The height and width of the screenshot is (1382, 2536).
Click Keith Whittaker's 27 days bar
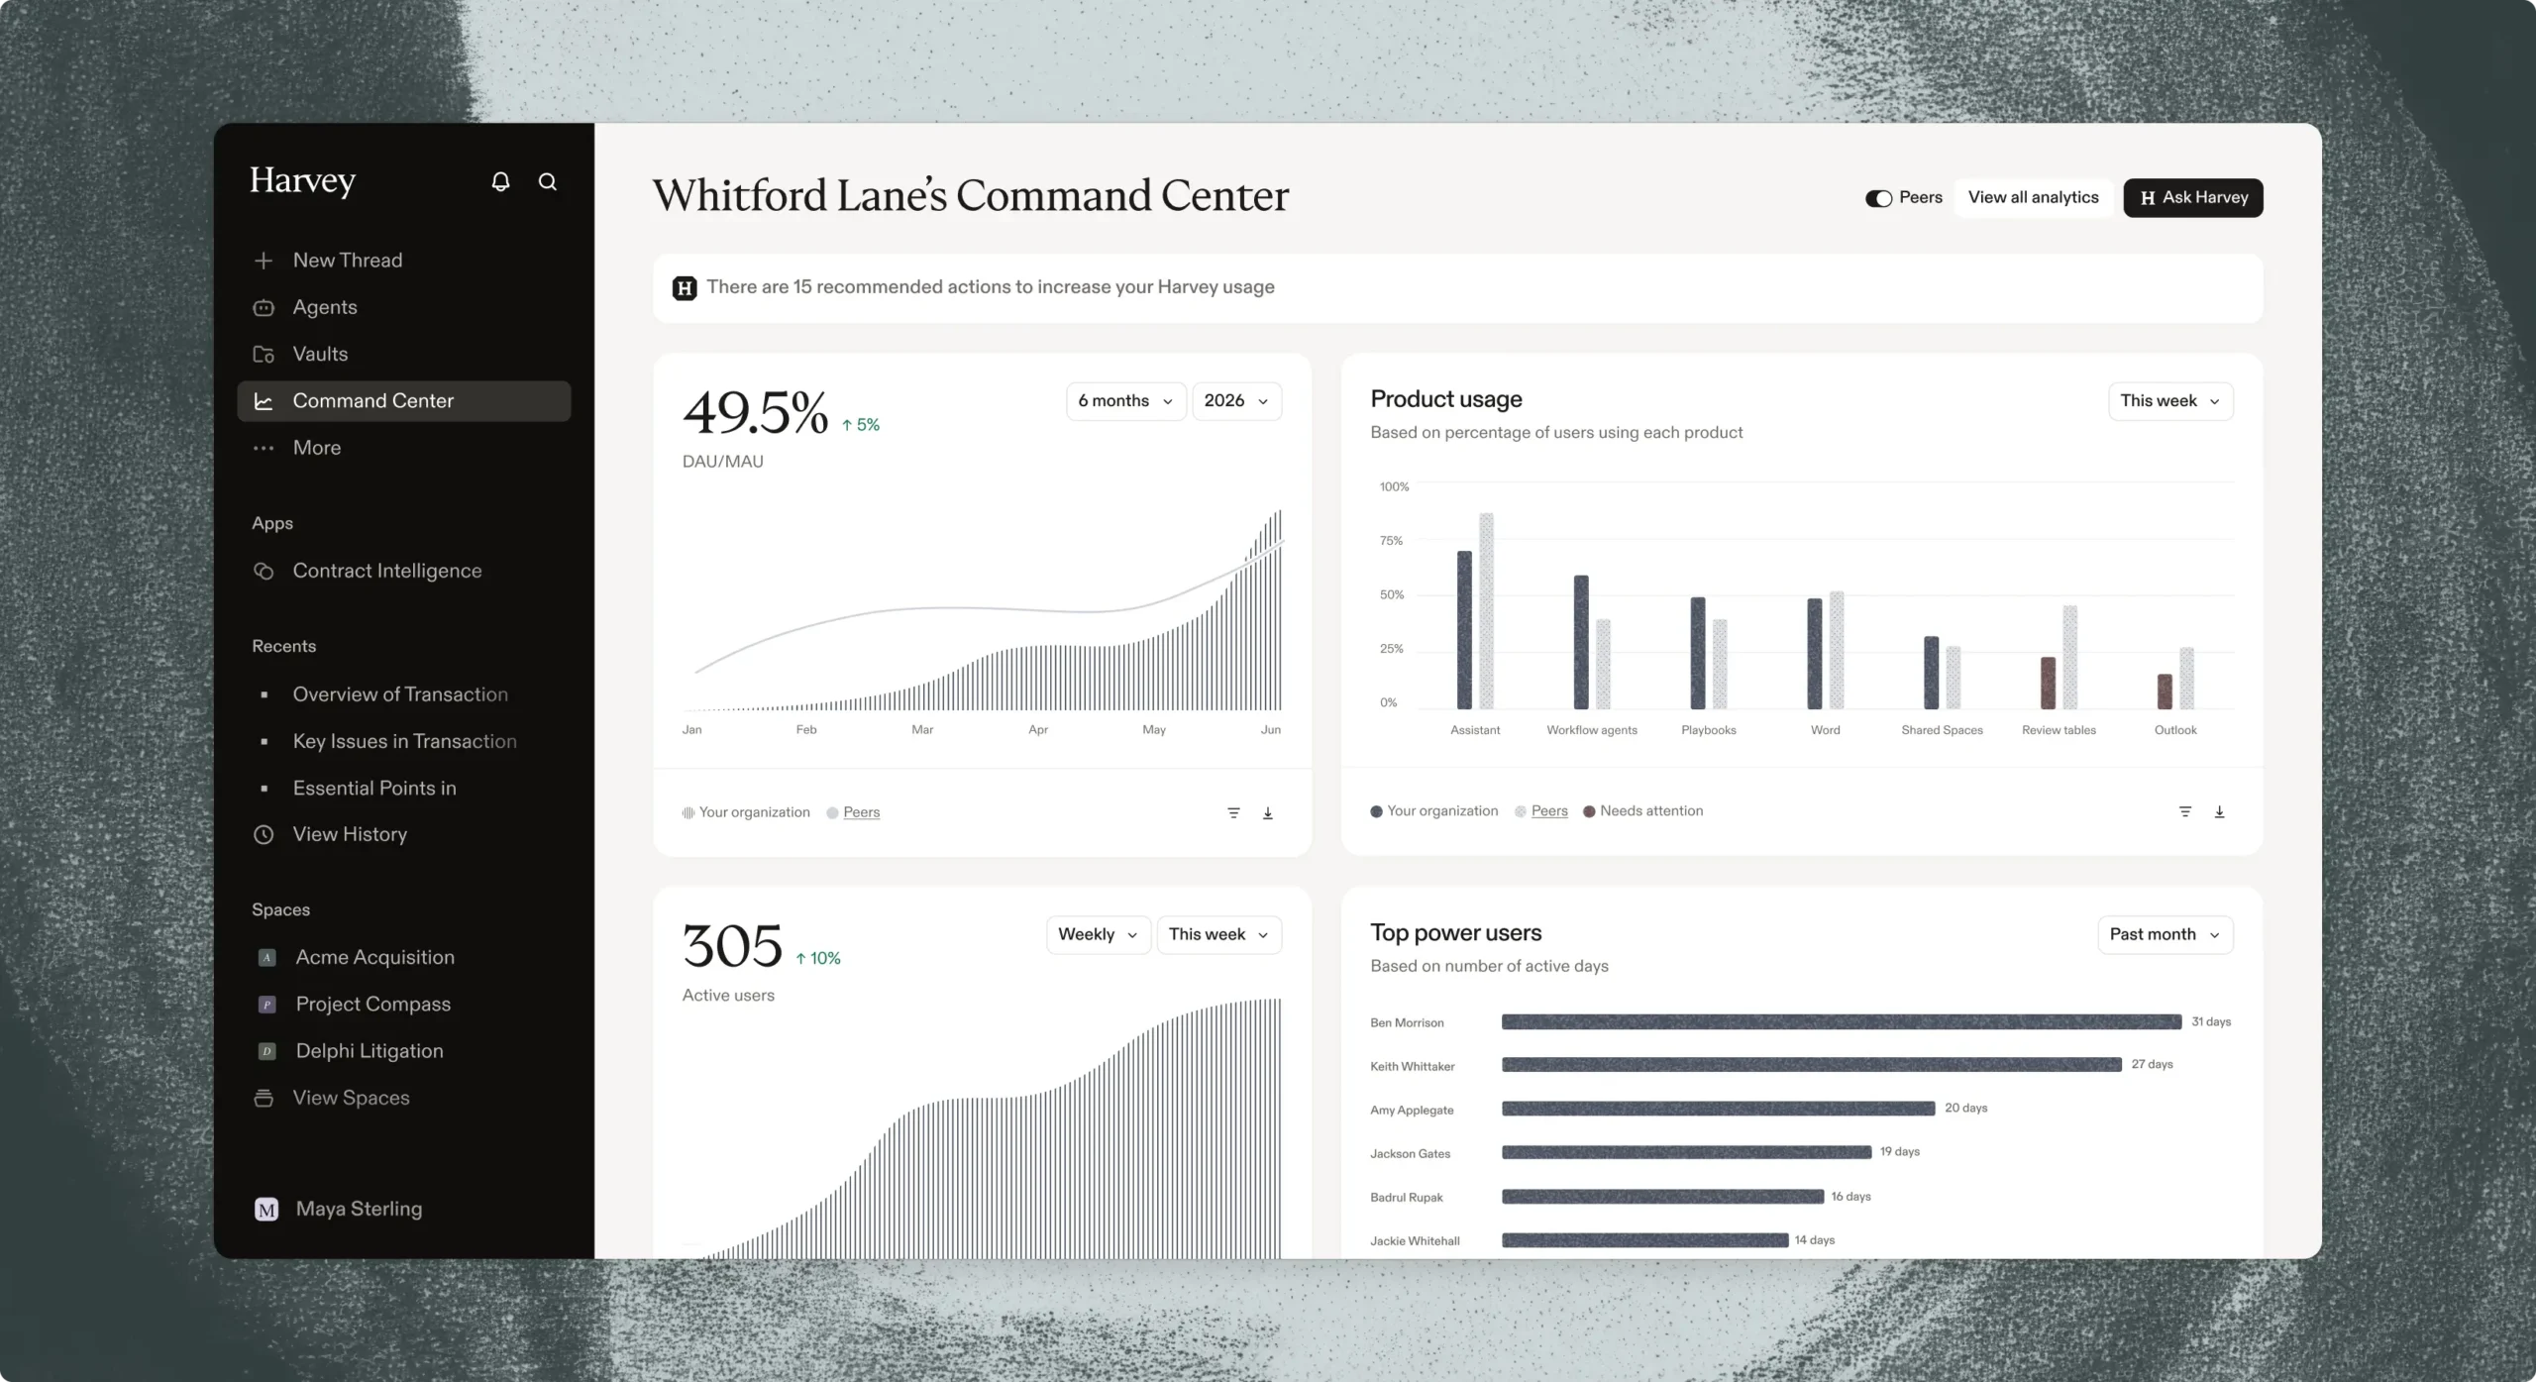(1812, 1065)
